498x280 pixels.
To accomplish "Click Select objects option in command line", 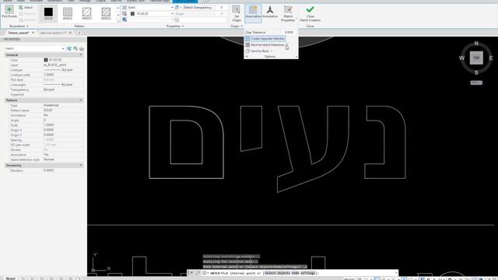I will 277,273.
